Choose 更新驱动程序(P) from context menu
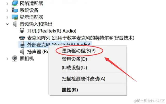Viewport: 166px width, 104px height. (x=79, y=51)
